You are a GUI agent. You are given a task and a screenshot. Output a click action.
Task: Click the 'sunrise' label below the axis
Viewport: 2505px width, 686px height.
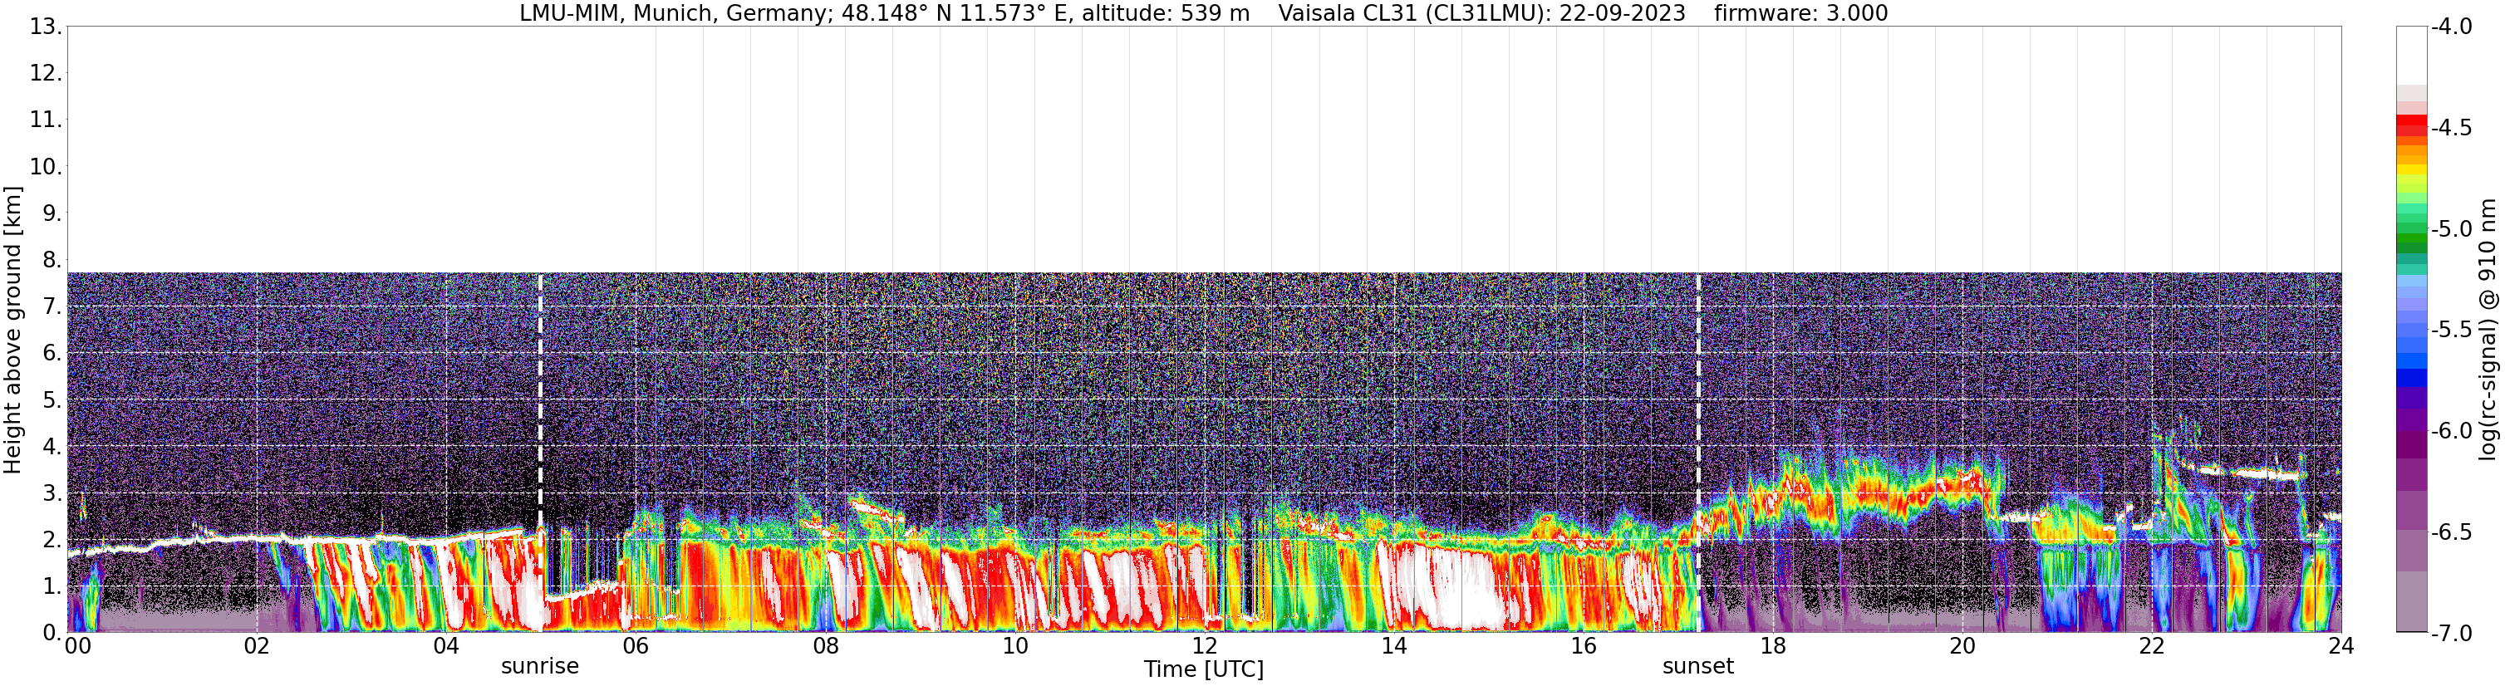[540, 667]
